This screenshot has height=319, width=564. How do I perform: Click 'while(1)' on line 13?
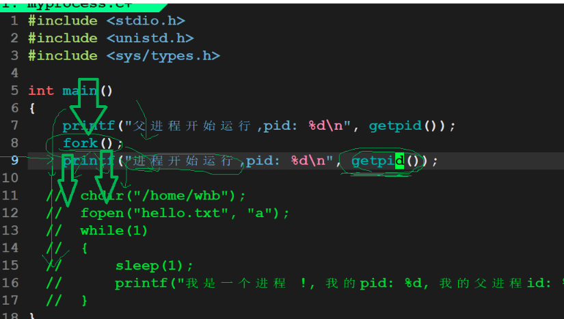click(113, 231)
